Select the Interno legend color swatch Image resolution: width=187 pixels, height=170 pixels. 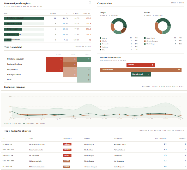(100, 38)
